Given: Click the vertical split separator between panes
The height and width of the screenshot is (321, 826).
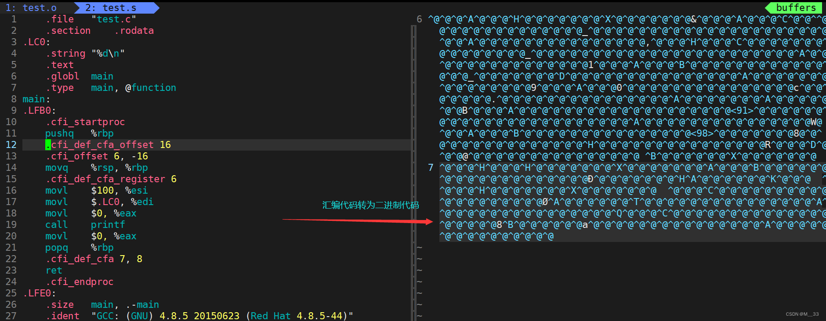Looking at the screenshot, I should click(x=413, y=173).
